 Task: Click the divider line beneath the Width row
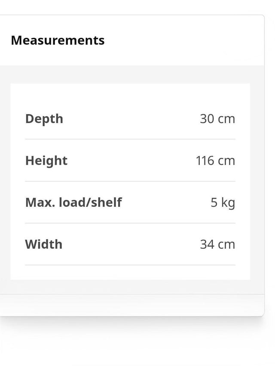(130, 265)
